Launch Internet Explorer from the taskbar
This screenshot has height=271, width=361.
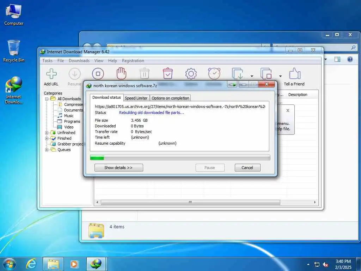(x=31, y=264)
